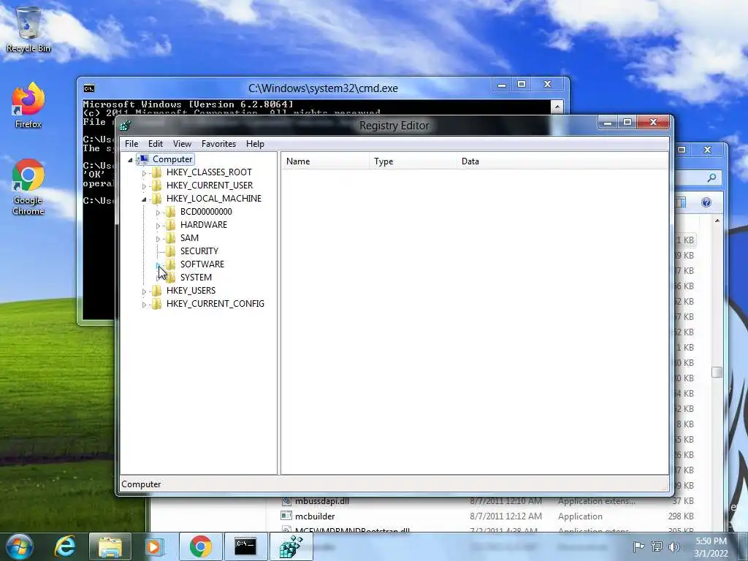Screen dimensions: 748x561
Task: Select the HKEY_CURRENT_CONFIG key
Action: tap(215, 303)
